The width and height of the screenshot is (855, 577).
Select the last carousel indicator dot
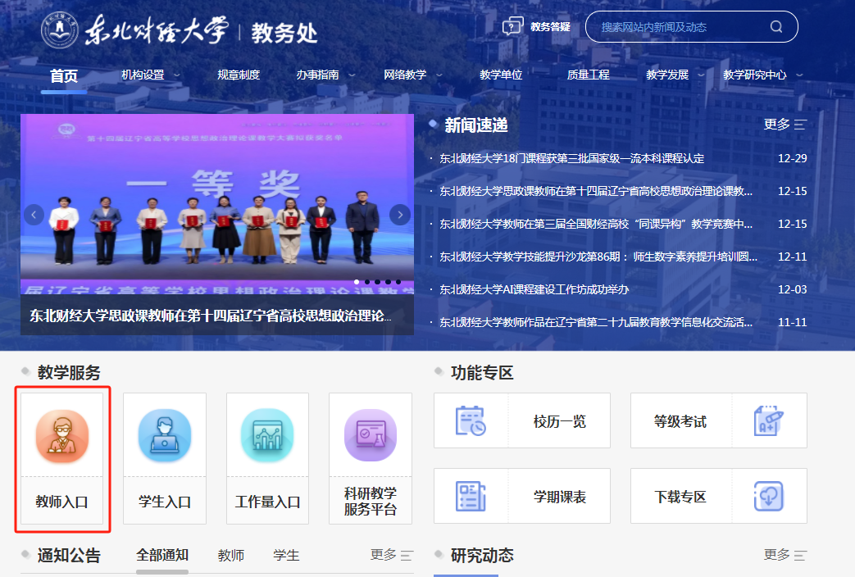coord(398,282)
